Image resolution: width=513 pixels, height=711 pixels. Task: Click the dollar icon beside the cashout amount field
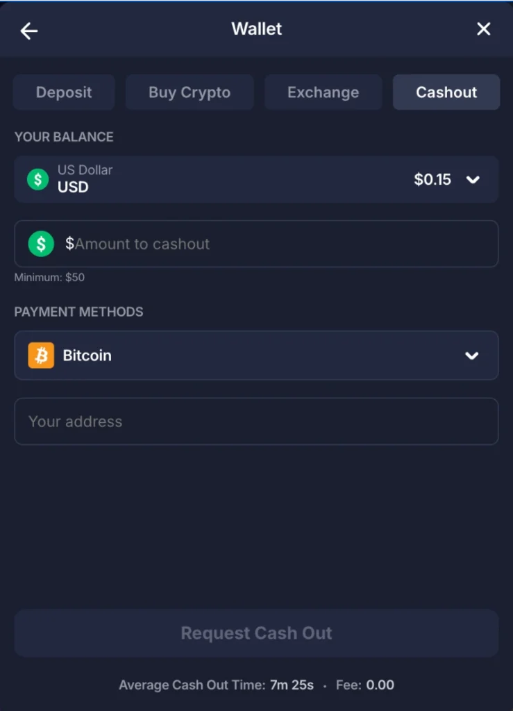(x=40, y=243)
